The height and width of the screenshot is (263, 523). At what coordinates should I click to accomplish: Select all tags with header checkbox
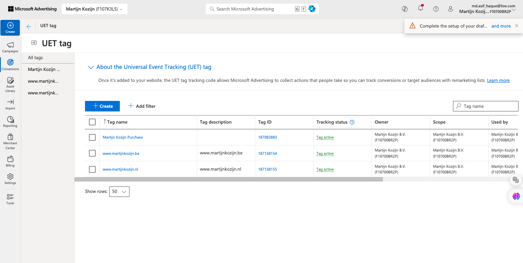pyautogui.click(x=92, y=122)
